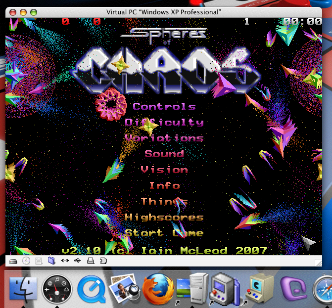Click the window resize grip at bottom right
Image resolution: width=332 pixels, height=308 pixels.
319,263
